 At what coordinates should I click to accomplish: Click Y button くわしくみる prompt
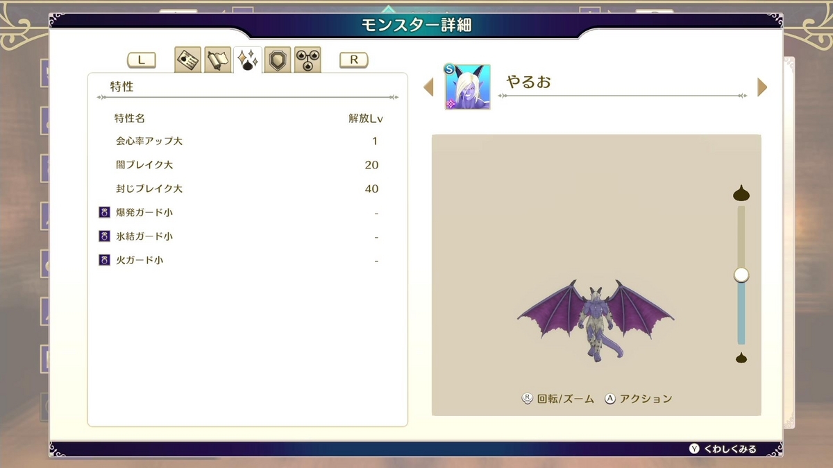coord(723,449)
